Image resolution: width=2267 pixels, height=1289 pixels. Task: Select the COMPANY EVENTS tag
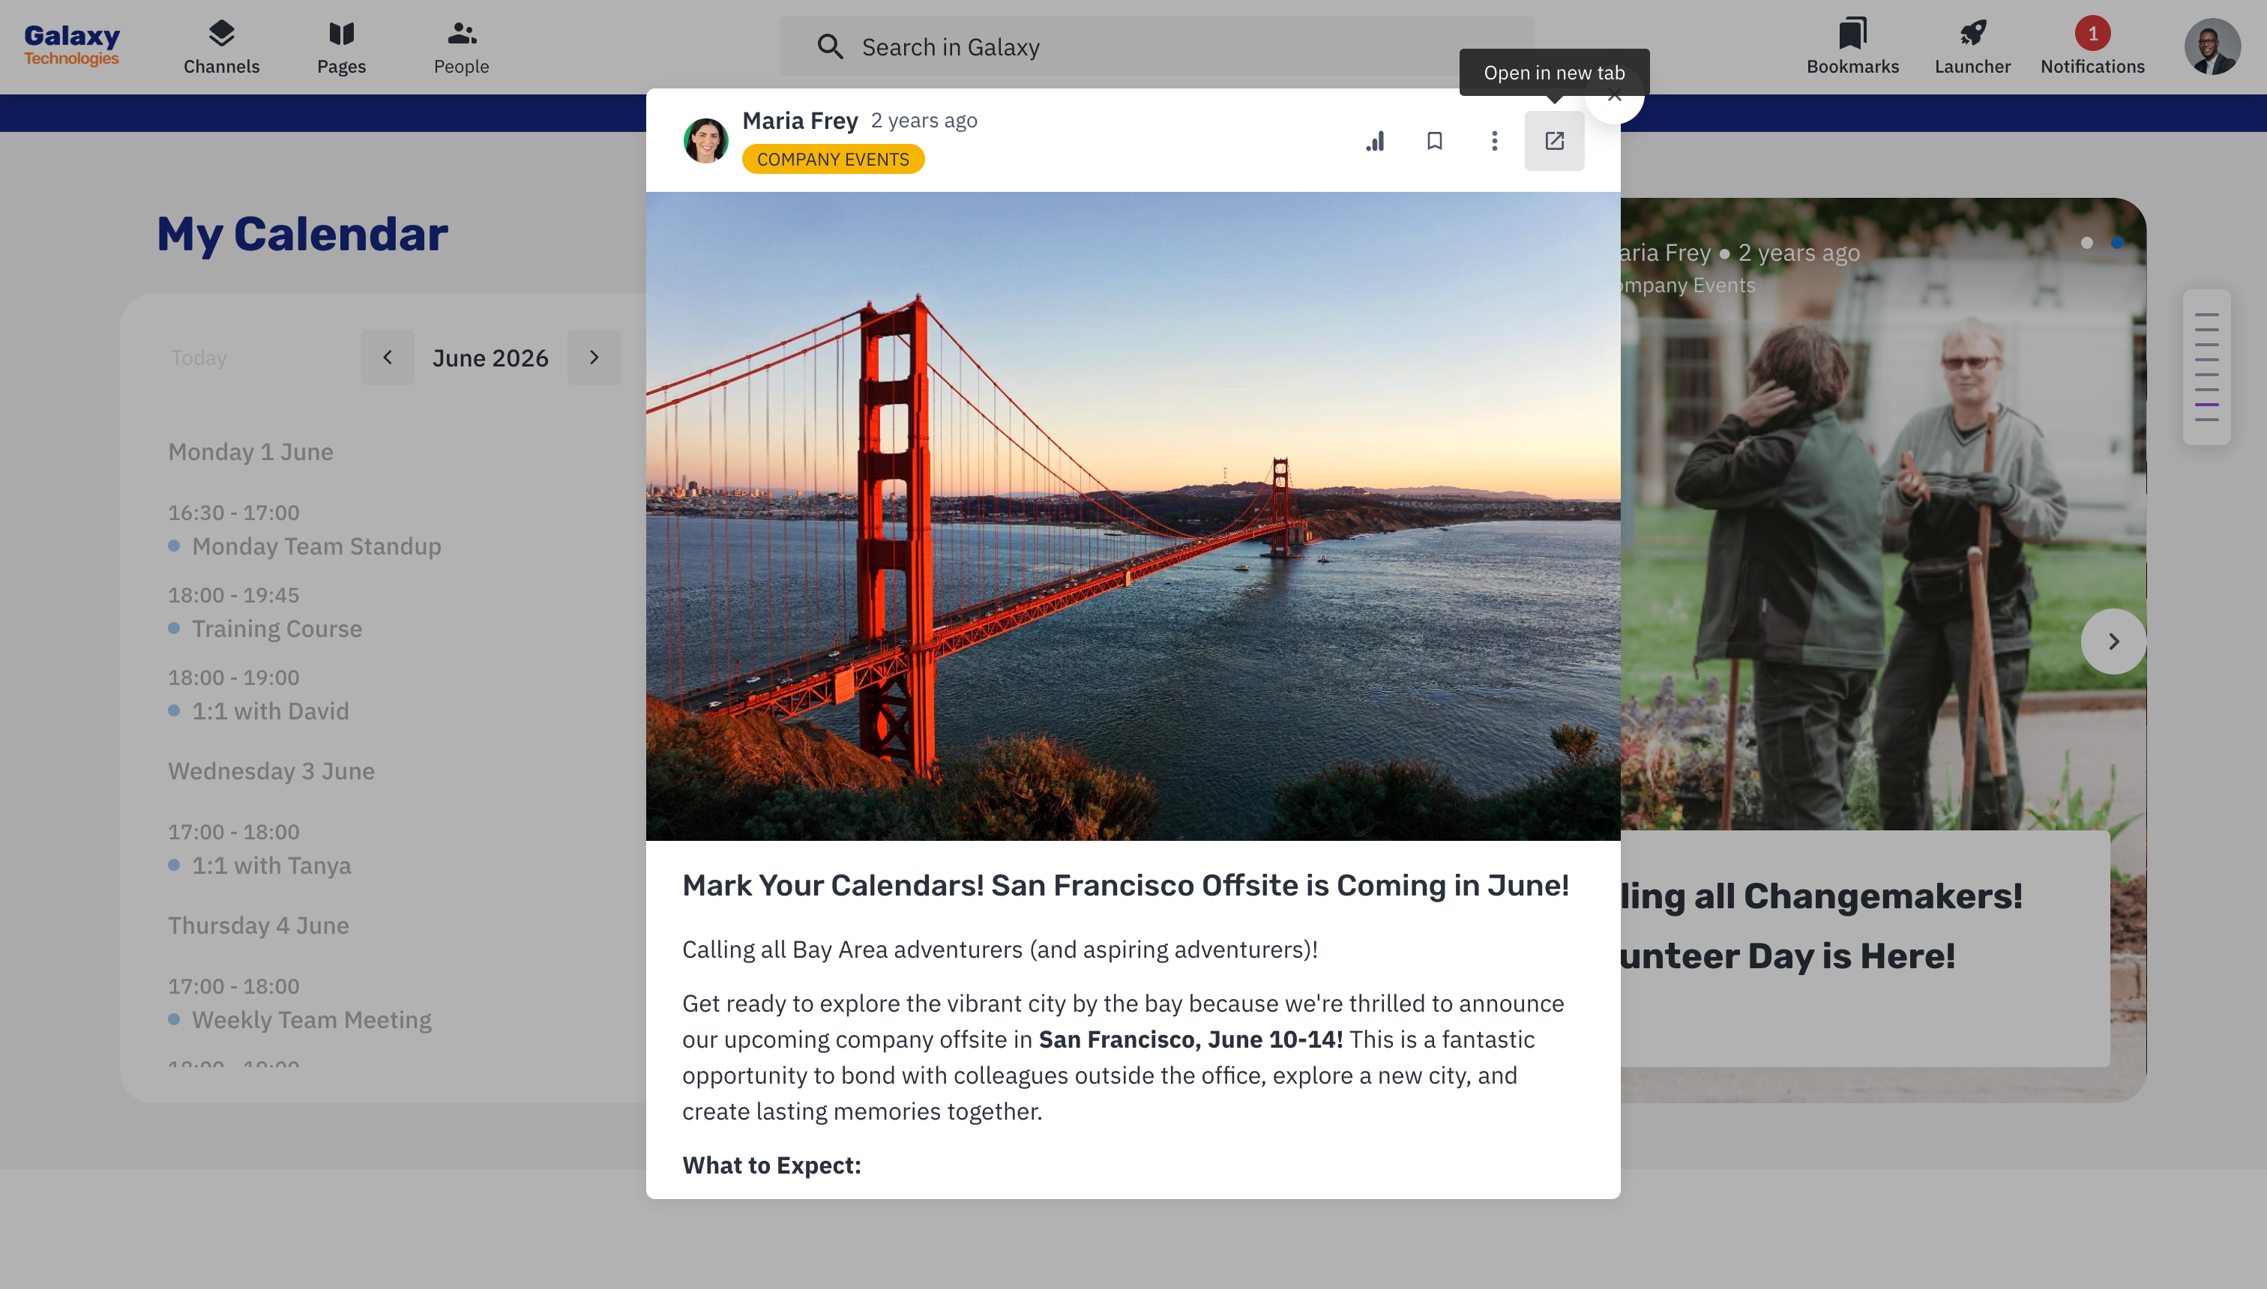tap(832, 160)
